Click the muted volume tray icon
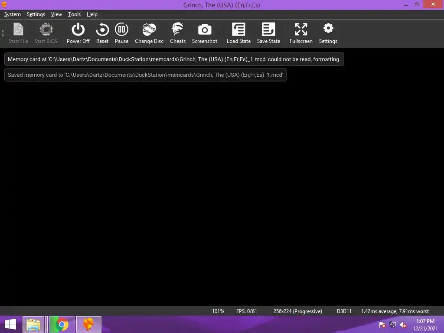Image resolution: width=444 pixels, height=333 pixels. tap(403, 324)
